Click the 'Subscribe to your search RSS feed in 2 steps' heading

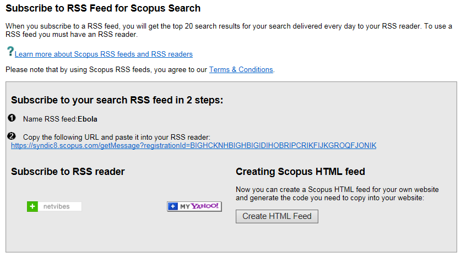click(117, 100)
